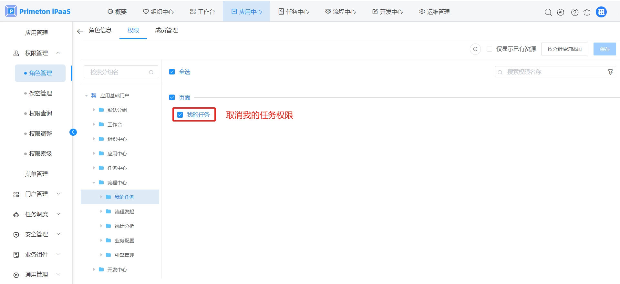Enable the 仅显示已有资源 checkbox

(x=489, y=49)
